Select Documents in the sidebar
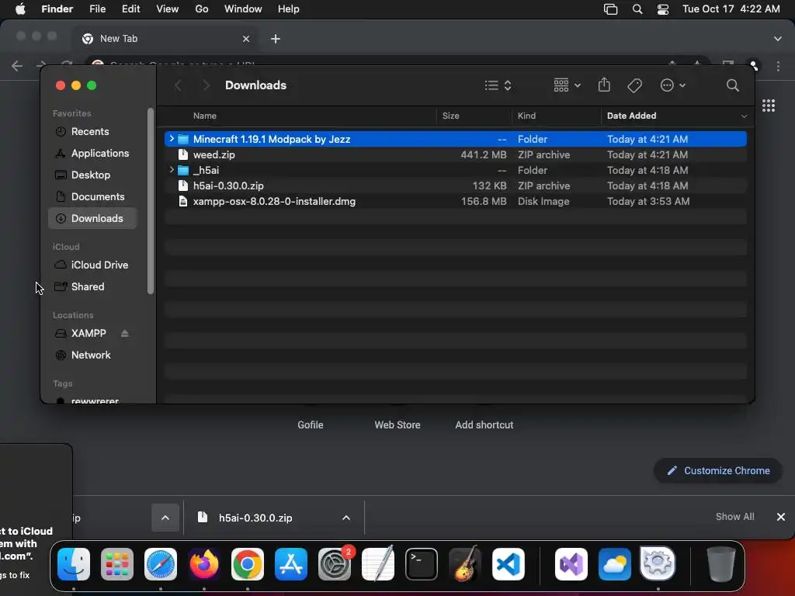Viewport: 795px width, 596px height. 92,196
